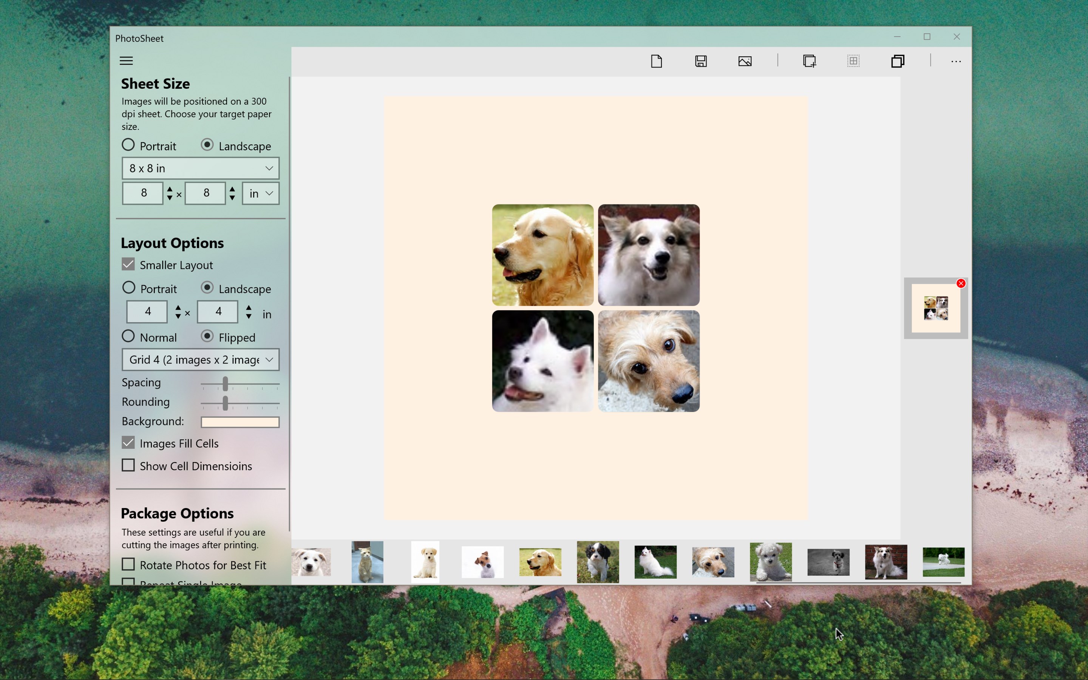Screen dimensions: 1088x680
Task: Add a new sheet with plus icon
Action: coord(809,61)
